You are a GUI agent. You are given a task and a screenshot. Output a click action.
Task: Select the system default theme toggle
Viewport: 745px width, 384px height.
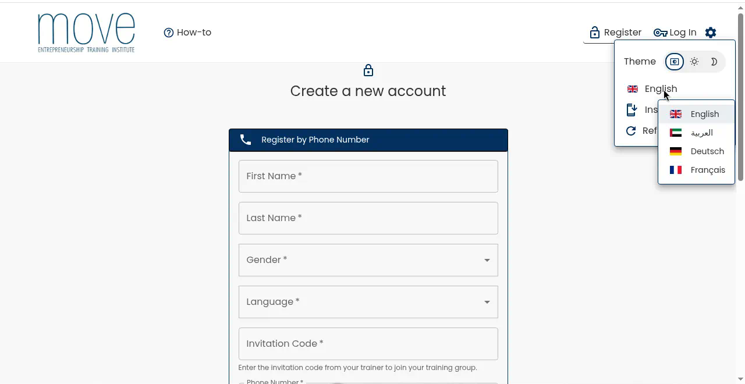point(675,62)
